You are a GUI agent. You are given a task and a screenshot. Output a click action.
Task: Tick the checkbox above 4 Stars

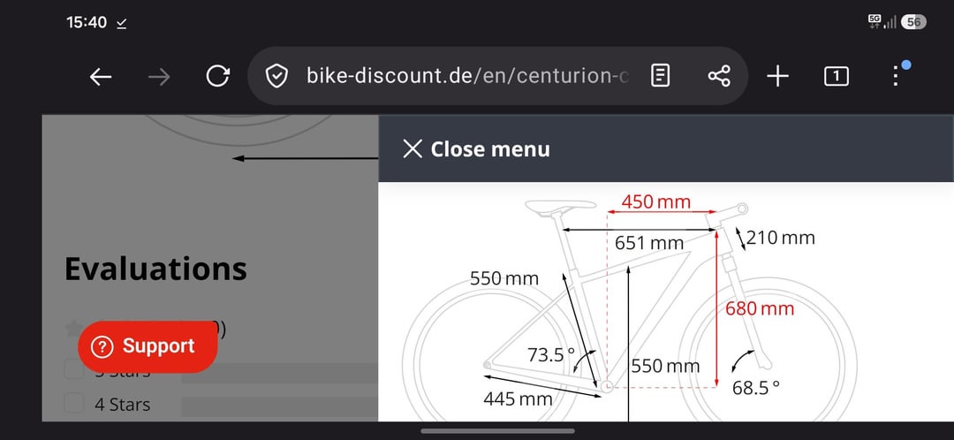[74, 368]
